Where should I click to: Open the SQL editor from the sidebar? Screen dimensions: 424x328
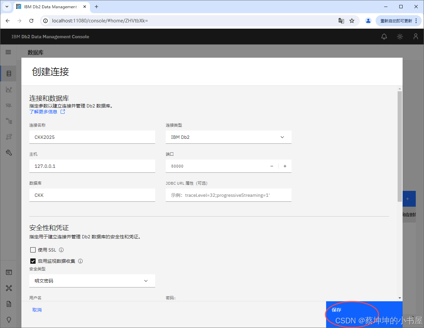8,105
